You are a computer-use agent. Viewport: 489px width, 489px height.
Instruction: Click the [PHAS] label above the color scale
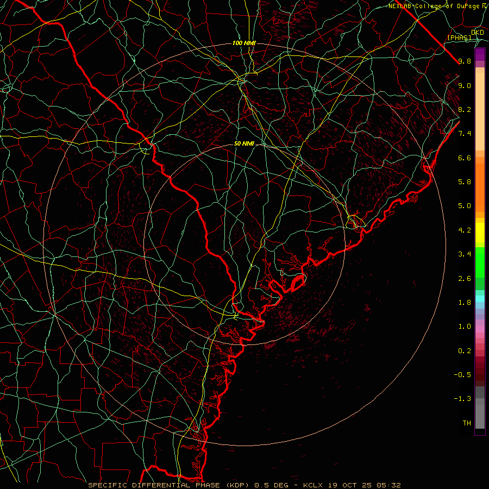pyautogui.click(x=459, y=37)
